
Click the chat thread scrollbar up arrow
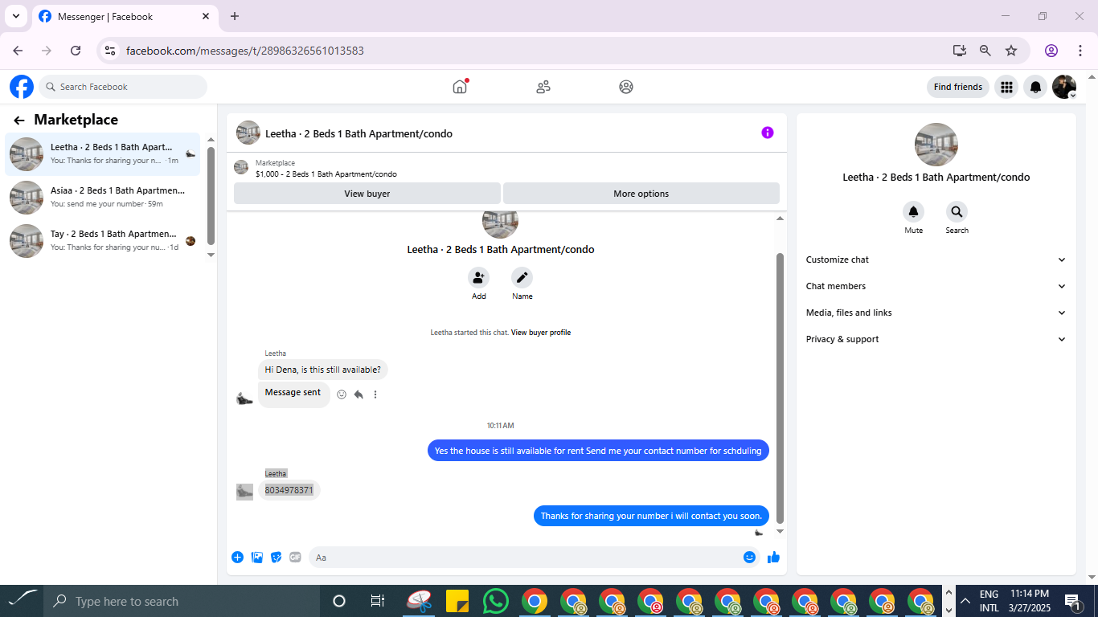pyautogui.click(x=780, y=219)
